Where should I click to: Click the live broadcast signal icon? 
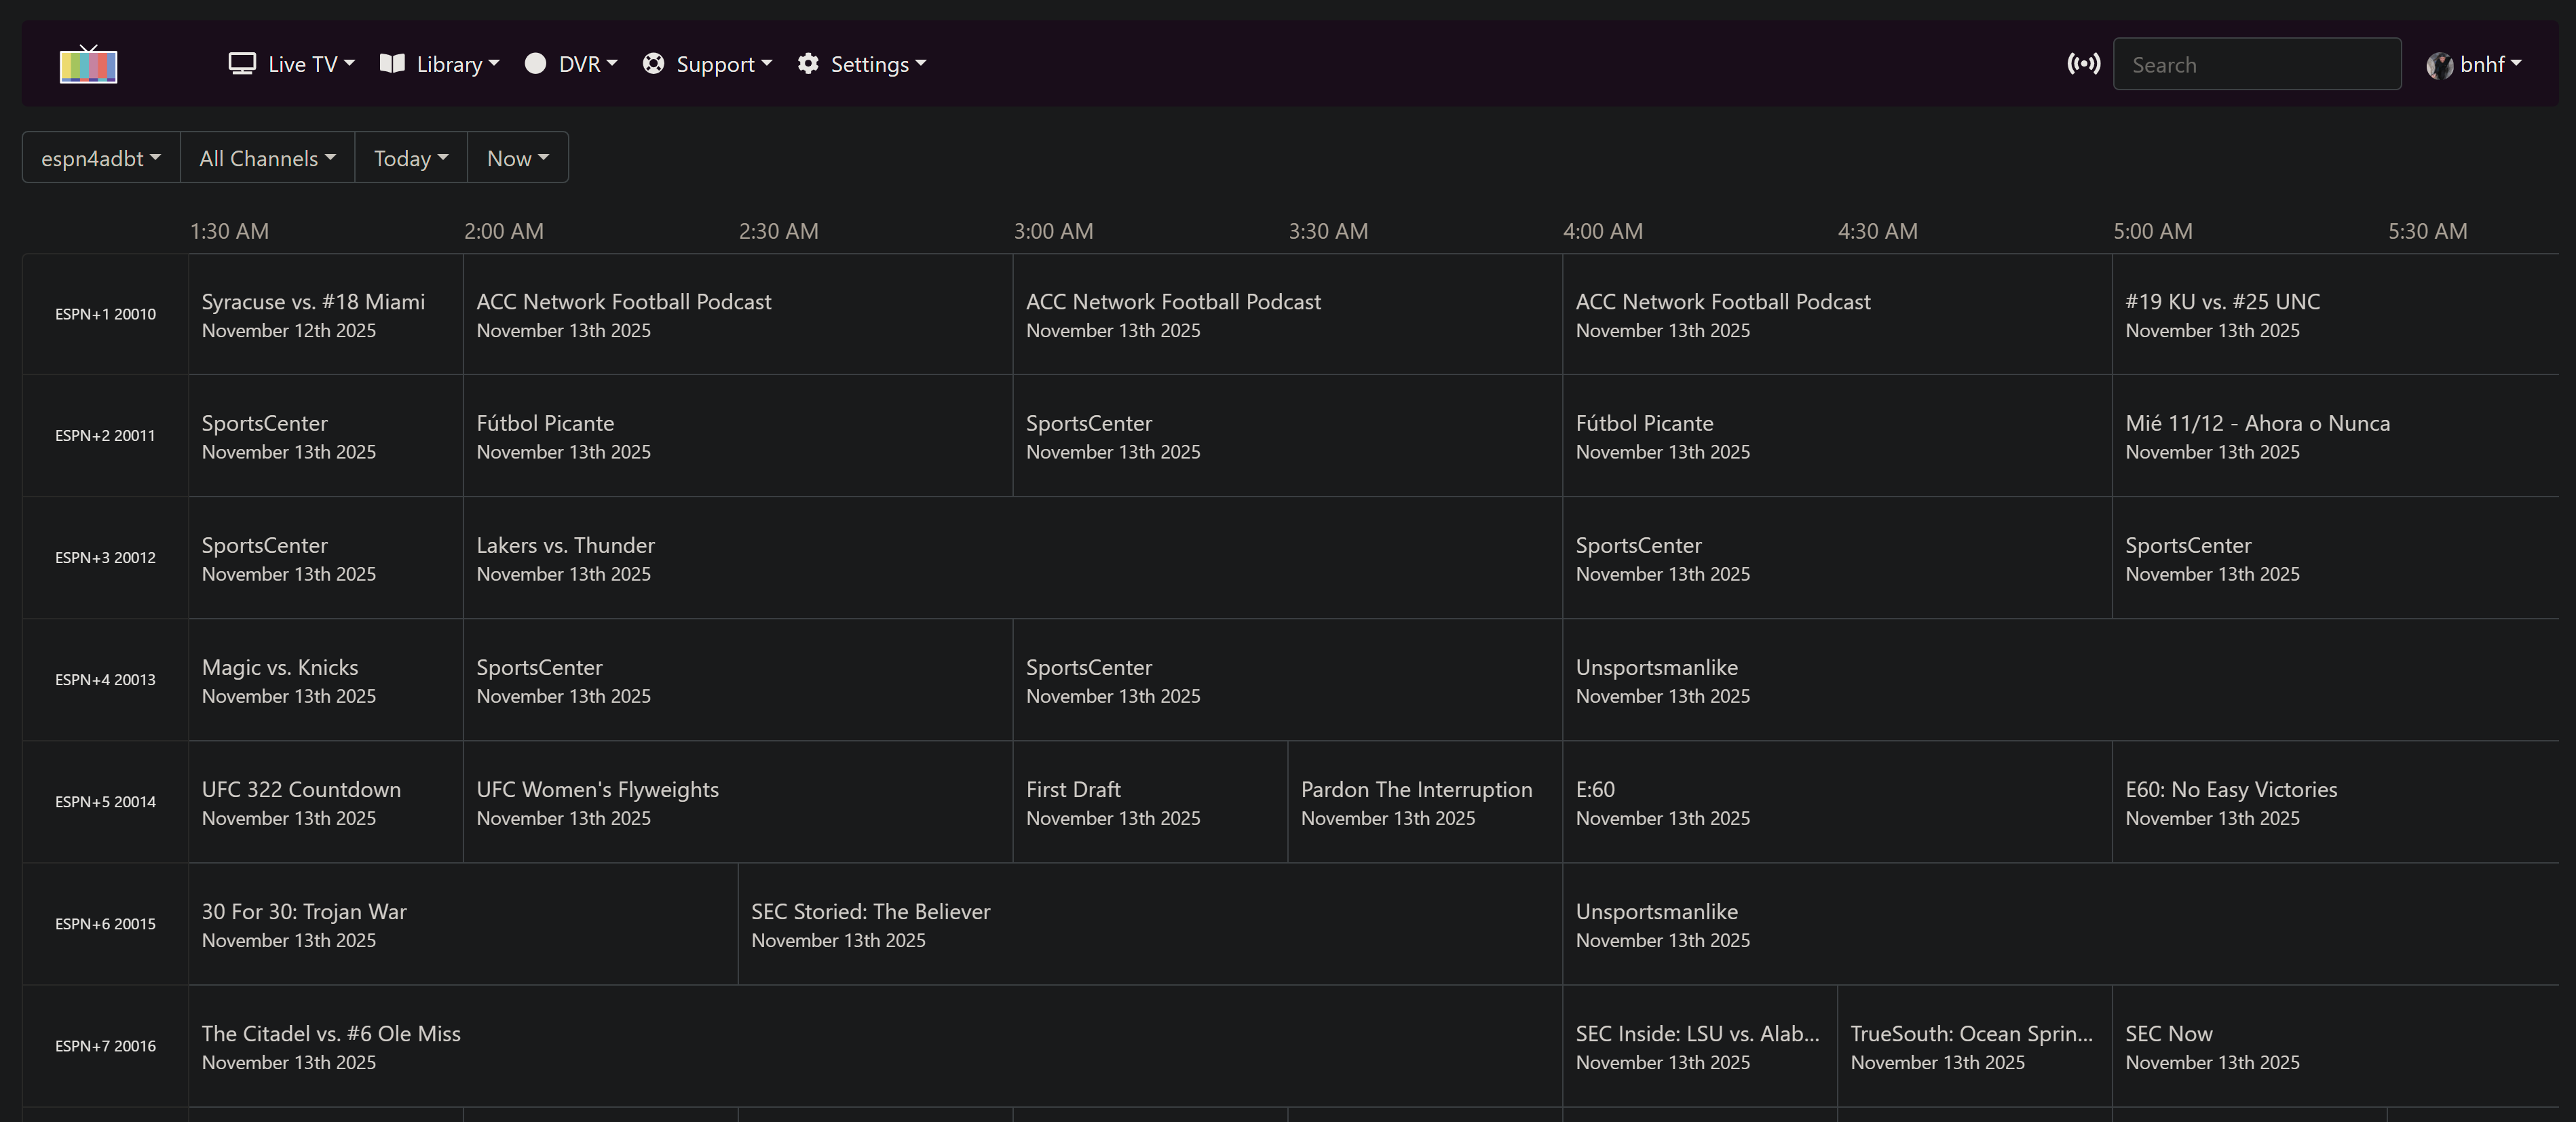coord(2083,64)
